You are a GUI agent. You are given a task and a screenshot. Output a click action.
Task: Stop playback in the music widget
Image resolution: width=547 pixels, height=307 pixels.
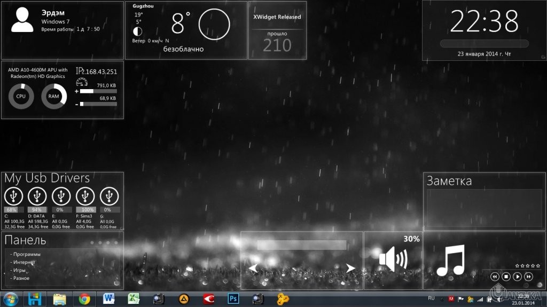coord(506,277)
